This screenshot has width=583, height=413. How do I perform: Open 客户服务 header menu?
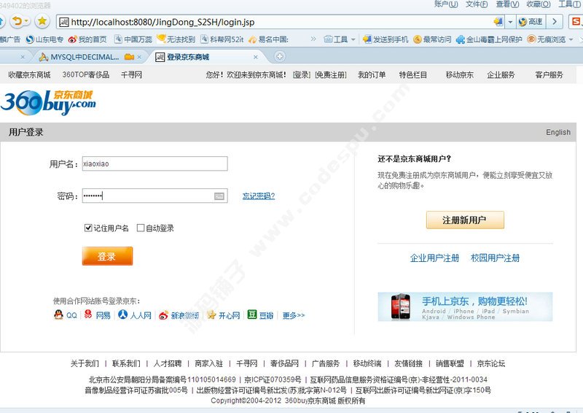[549, 75]
